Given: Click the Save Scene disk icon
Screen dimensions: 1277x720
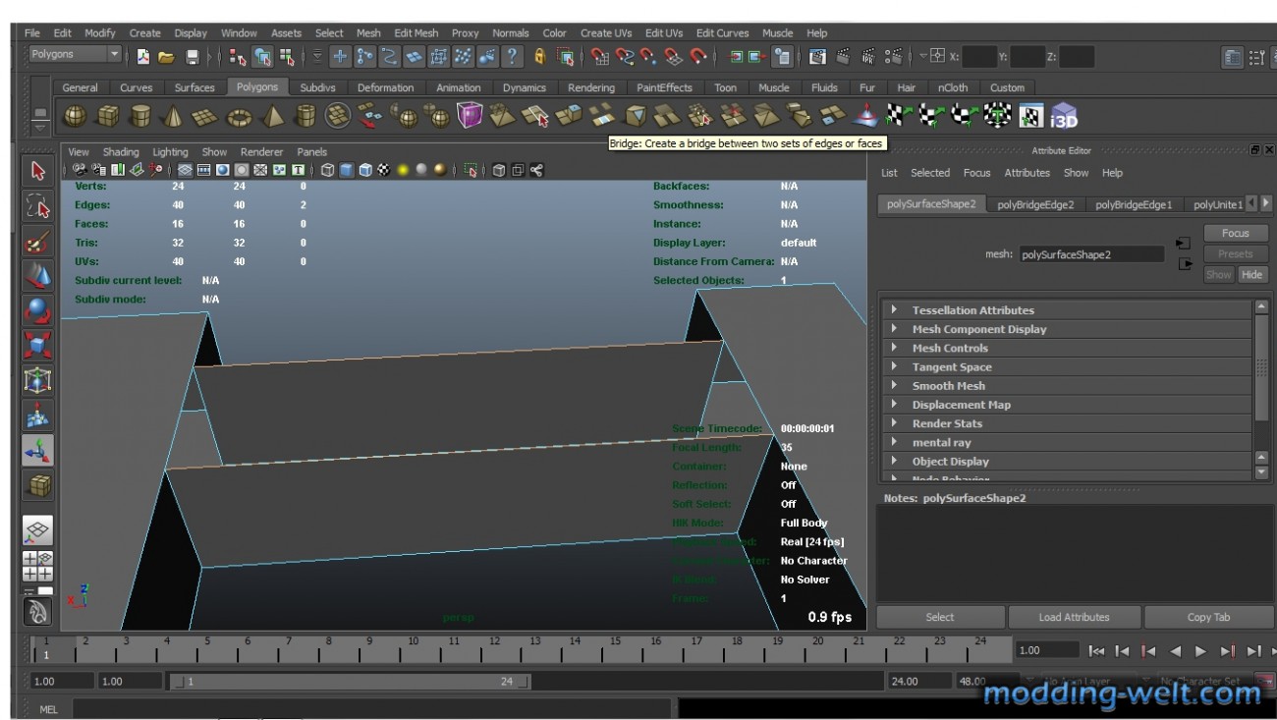Looking at the screenshot, I should [193, 57].
